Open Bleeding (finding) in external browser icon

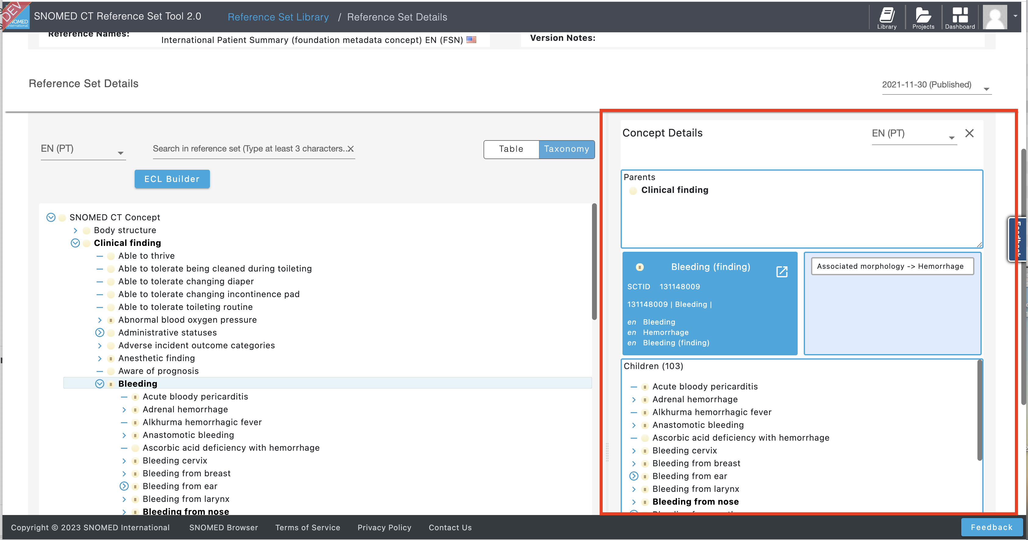pos(782,272)
